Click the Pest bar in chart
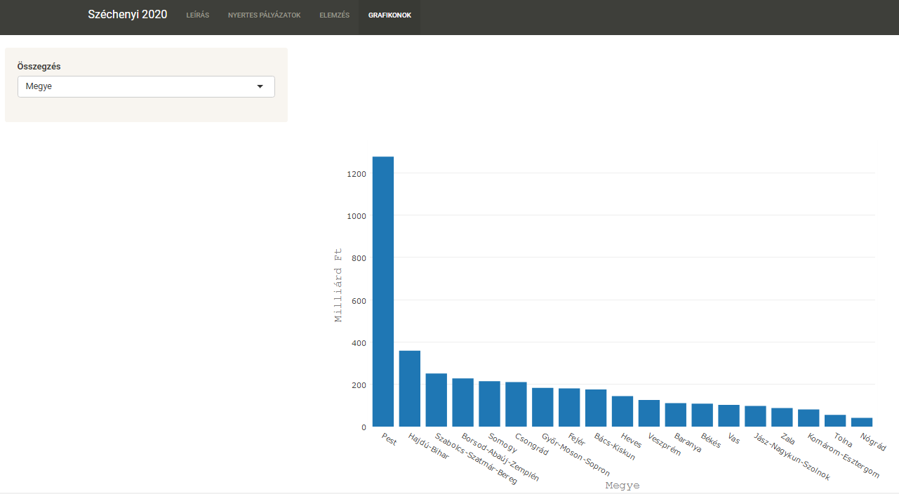The height and width of the screenshot is (494, 899). tap(383, 291)
